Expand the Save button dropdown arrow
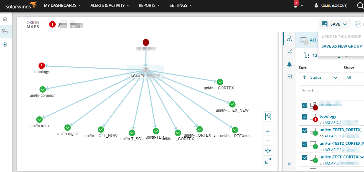Screen dimensions: 364x172 click(345, 24)
